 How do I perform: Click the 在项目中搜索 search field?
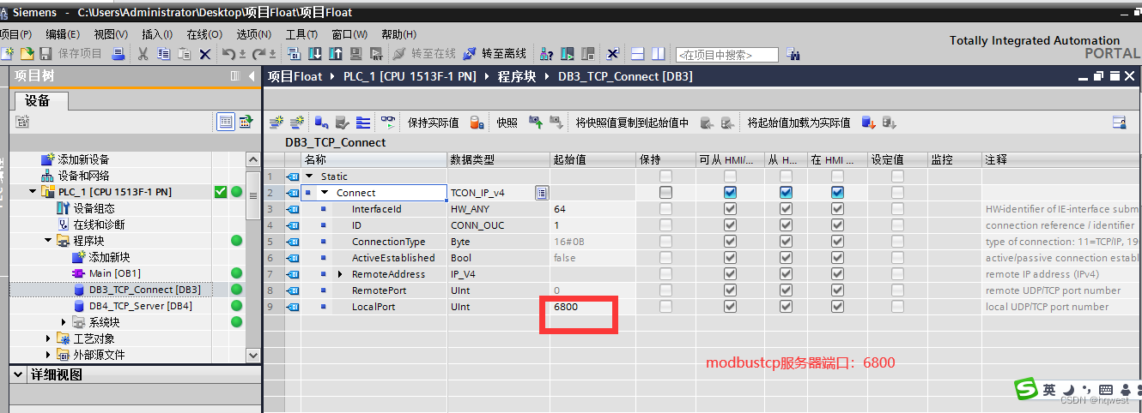click(726, 55)
